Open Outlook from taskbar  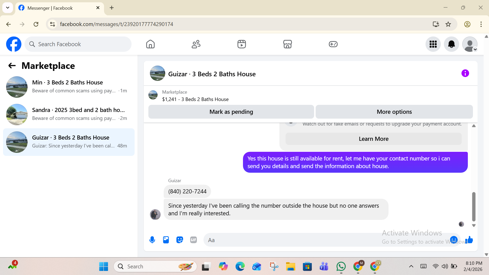pos(257,266)
